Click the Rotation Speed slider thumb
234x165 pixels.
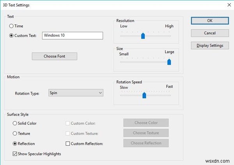pyautogui.click(x=144, y=95)
